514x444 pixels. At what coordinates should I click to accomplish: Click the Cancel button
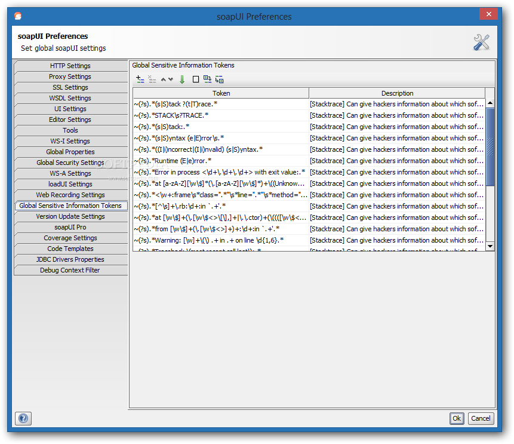(x=481, y=418)
